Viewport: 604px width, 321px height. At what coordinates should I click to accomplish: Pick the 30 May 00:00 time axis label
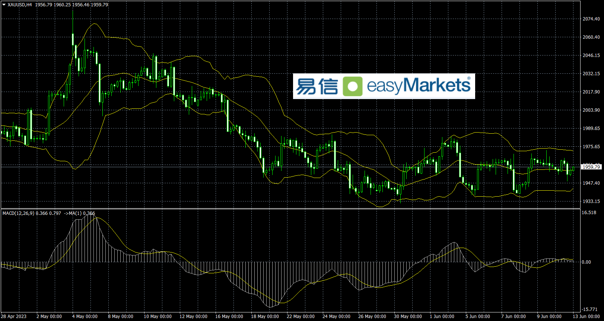(x=408, y=317)
